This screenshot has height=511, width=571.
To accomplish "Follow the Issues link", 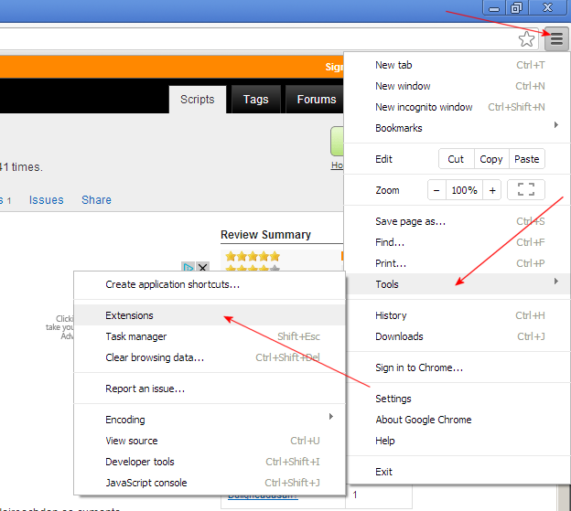I will point(46,200).
